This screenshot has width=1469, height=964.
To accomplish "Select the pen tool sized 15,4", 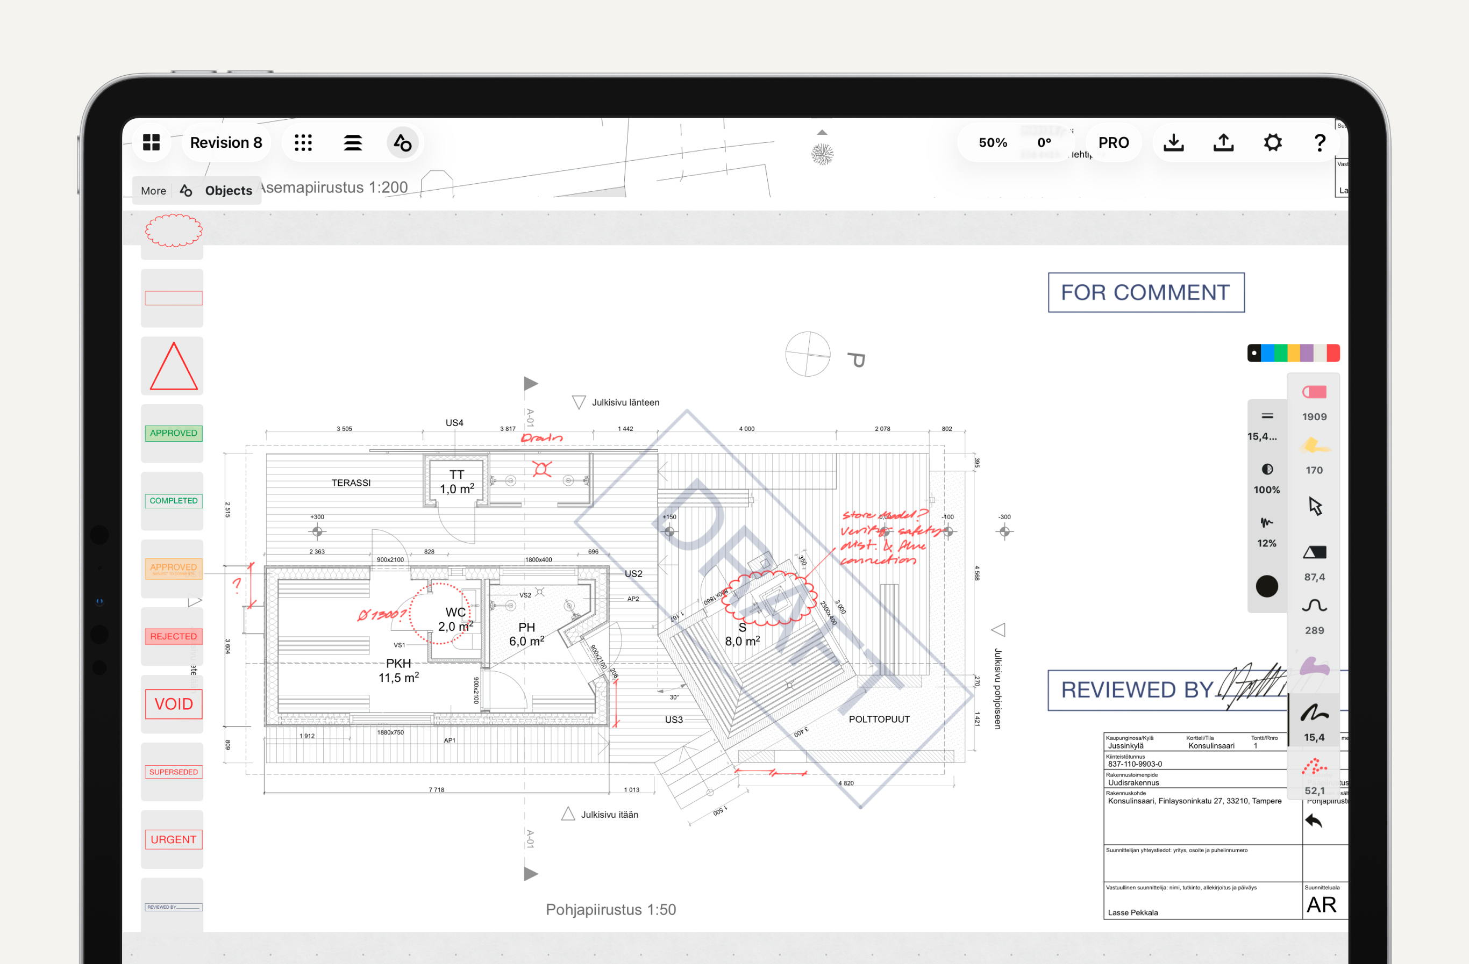I will pyautogui.click(x=1314, y=714).
